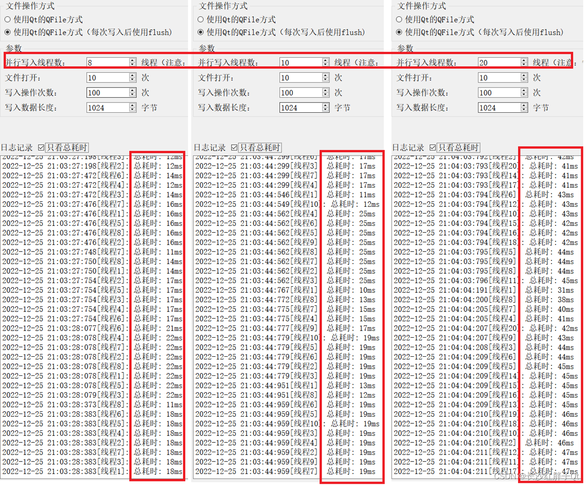The height and width of the screenshot is (485, 586).
Task: Toggle 只看总耗时 checkbox in 10-thread panel
Action: [x=235, y=148]
